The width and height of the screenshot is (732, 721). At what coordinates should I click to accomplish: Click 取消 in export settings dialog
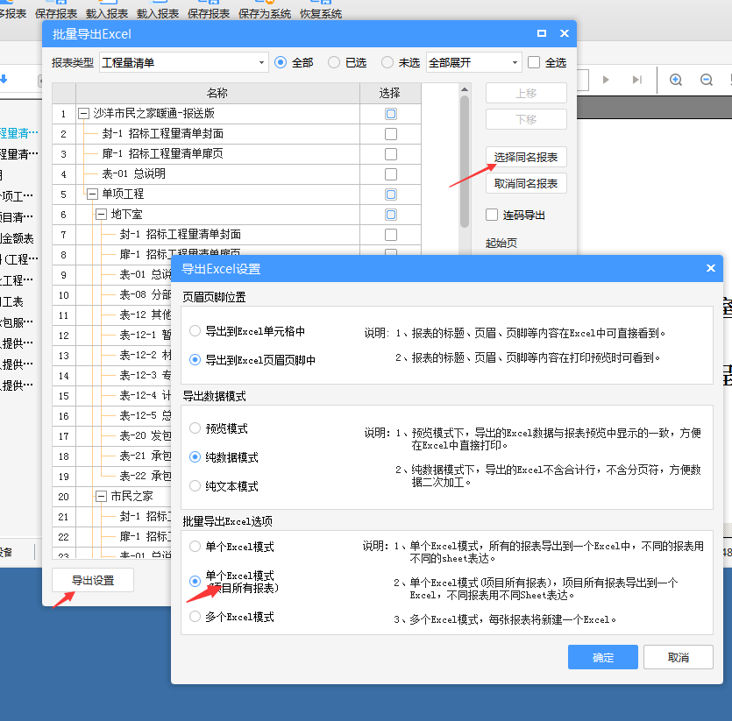click(679, 657)
